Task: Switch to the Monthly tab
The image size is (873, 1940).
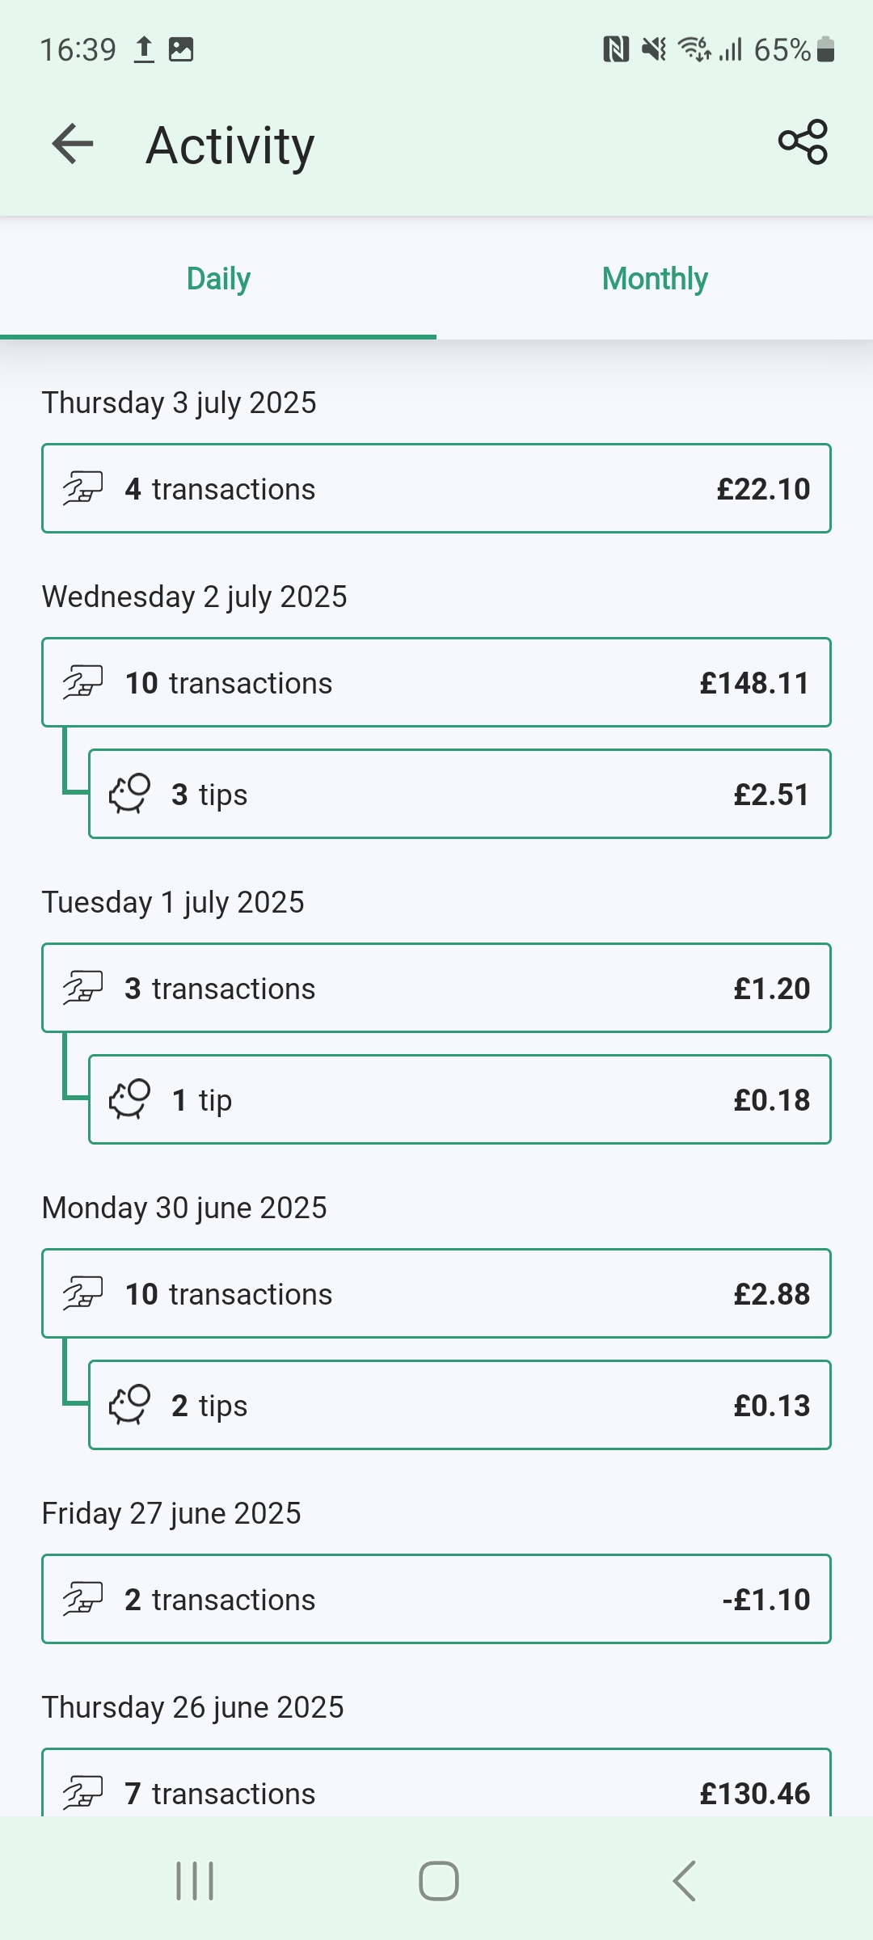Action: (x=655, y=279)
